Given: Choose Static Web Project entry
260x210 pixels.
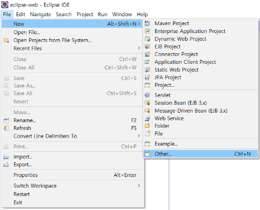Looking at the screenshot, I should [201, 69].
